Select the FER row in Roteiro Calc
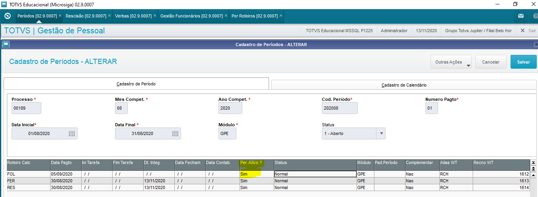The width and height of the screenshot is (538, 197). click(x=28, y=181)
